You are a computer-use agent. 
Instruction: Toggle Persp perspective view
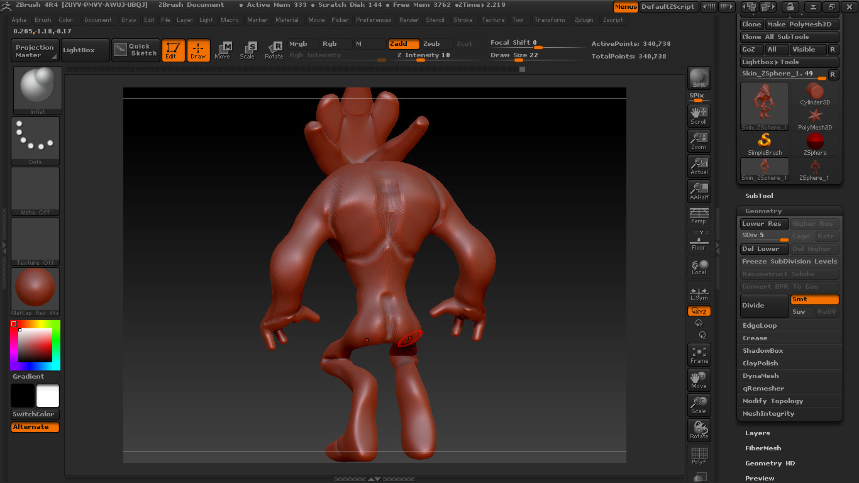pos(699,215)
